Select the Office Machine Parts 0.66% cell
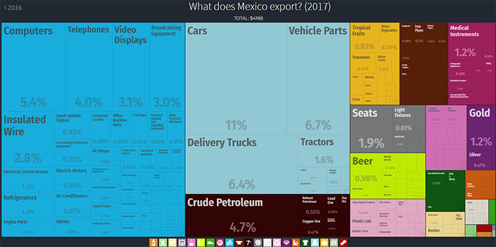 [121, 129]
